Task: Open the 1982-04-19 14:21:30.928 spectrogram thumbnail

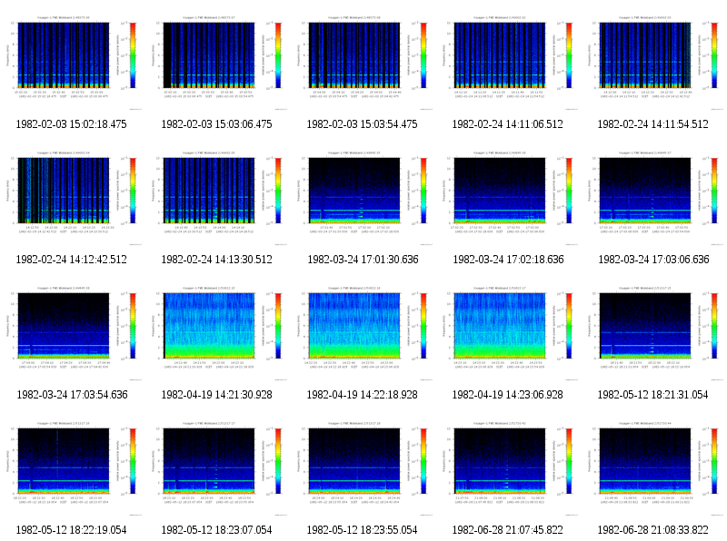Action: pos(217,332)
